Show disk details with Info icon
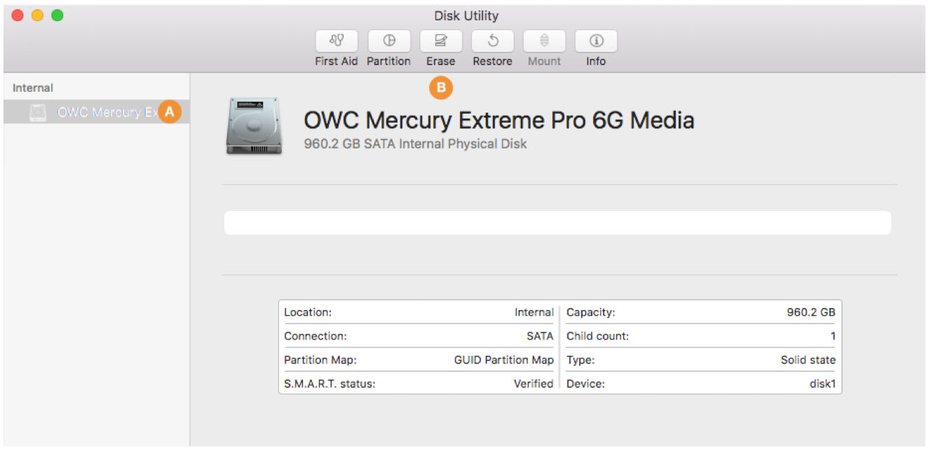 pyautogui.click(x=596, y=41)
